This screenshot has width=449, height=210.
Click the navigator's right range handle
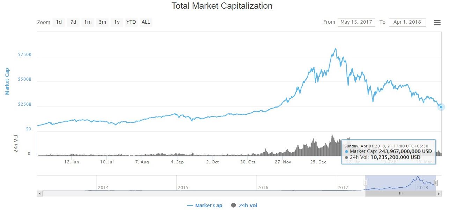click(436, 183)
